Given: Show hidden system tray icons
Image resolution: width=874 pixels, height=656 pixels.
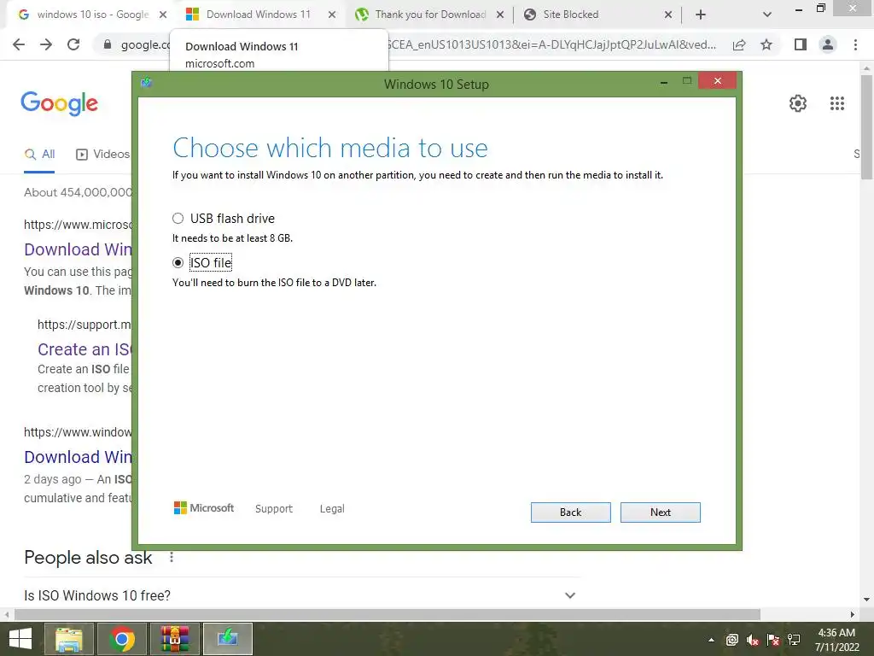Looking at the screenshot, I should 711,640.
